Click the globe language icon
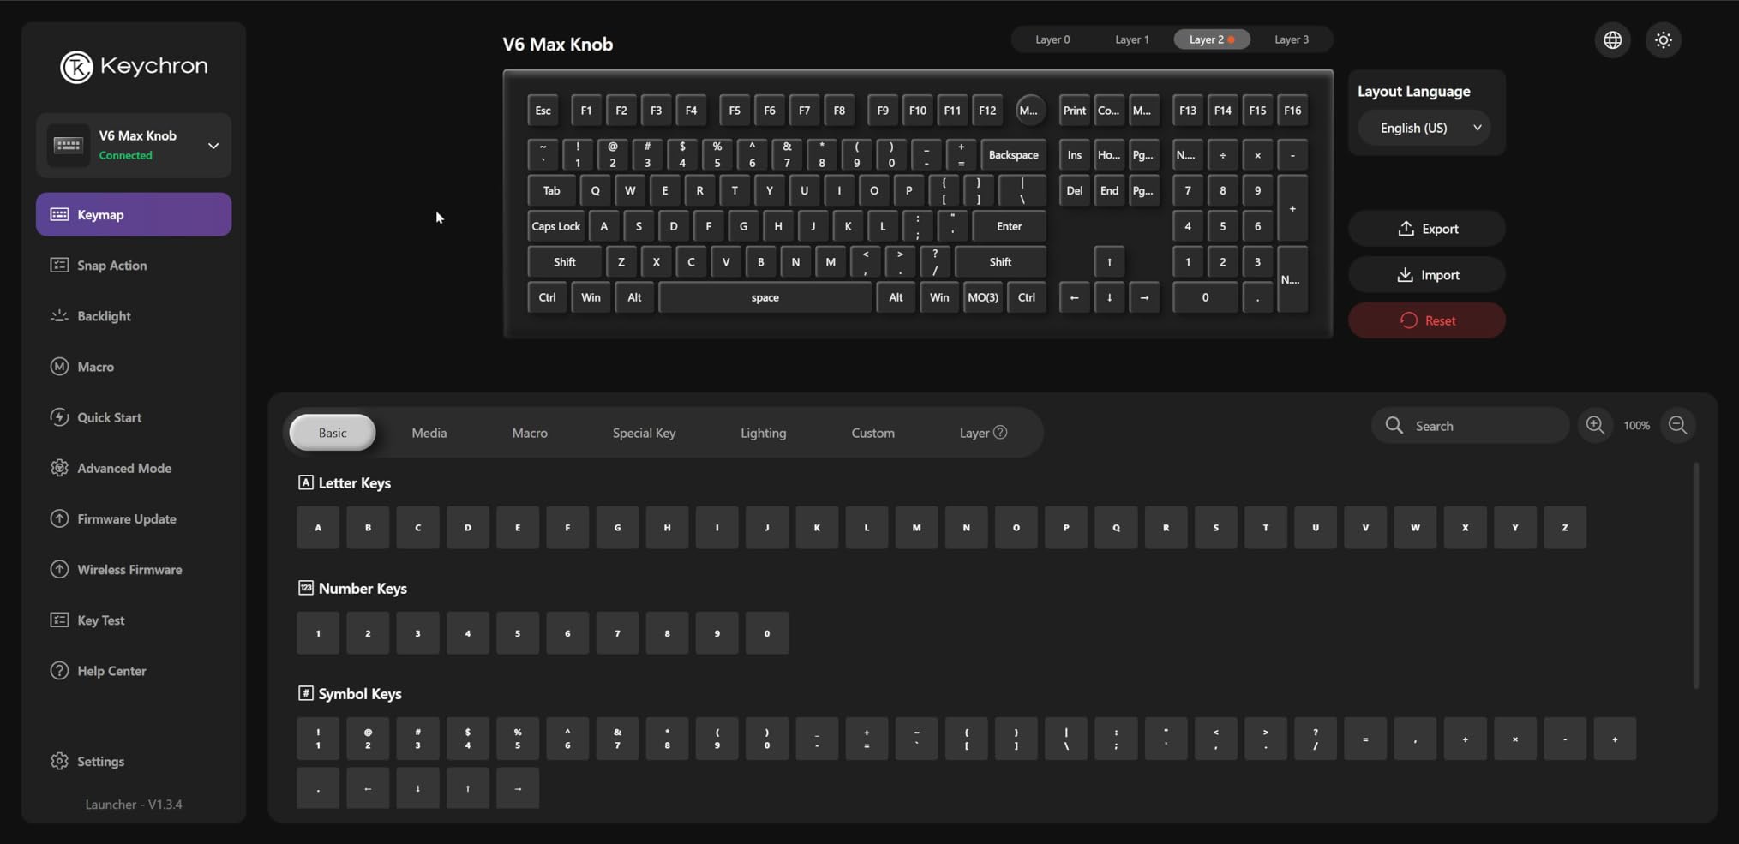 tap(1613, 39)
